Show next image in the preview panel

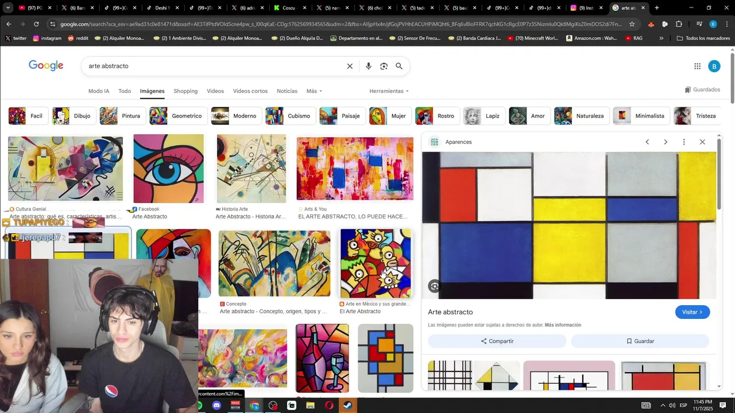point(666,142)
